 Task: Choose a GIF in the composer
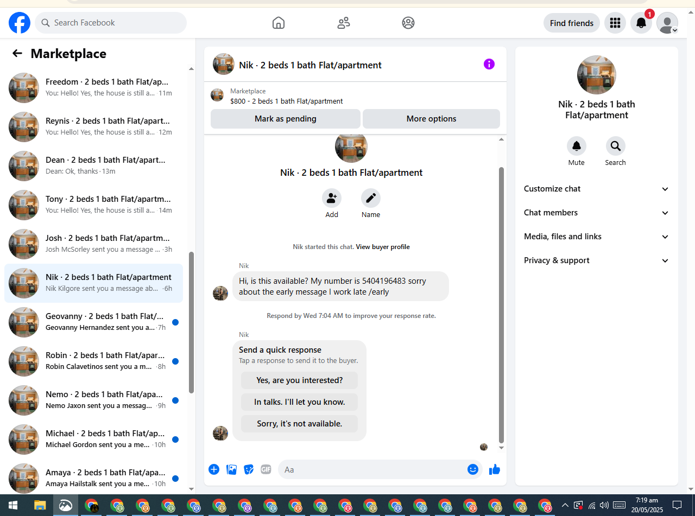tap(266, 469)
